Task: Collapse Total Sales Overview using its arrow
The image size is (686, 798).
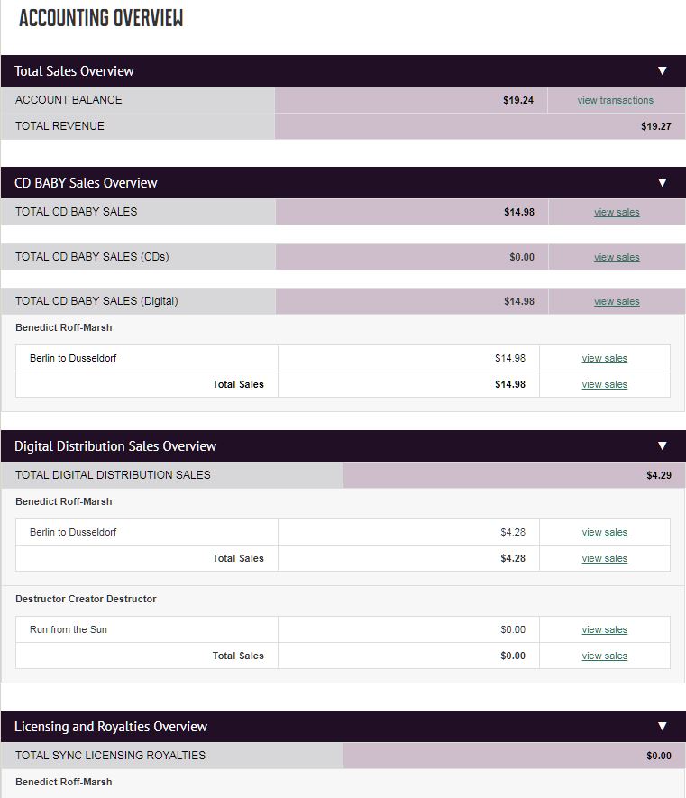Action: (663, 71)
